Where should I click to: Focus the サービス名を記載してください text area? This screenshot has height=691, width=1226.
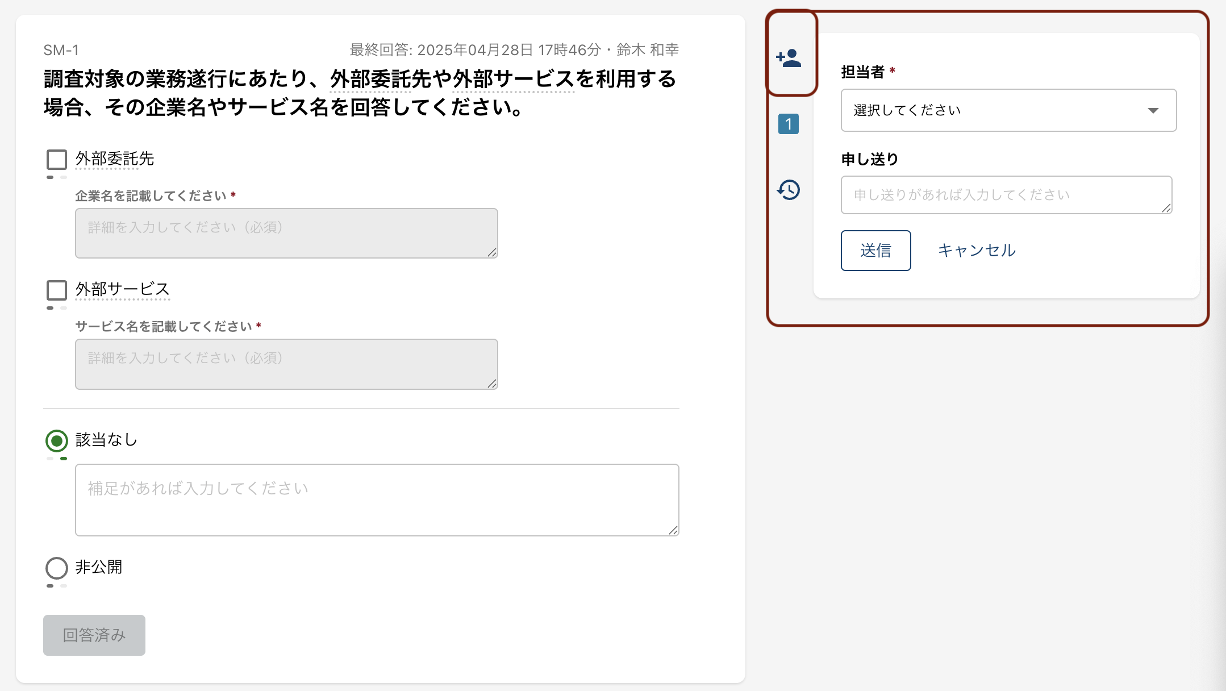(286, 364)
